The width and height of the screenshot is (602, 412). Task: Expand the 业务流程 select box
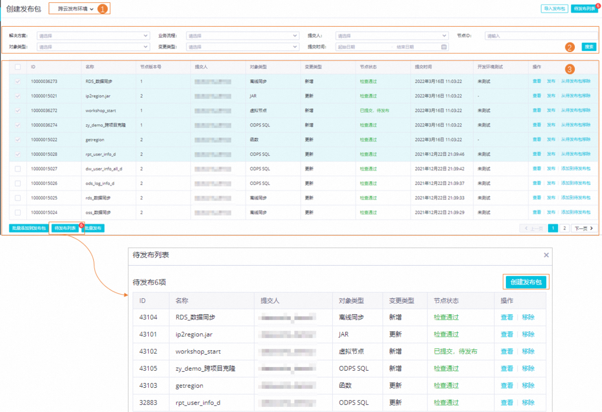(243, 35)
